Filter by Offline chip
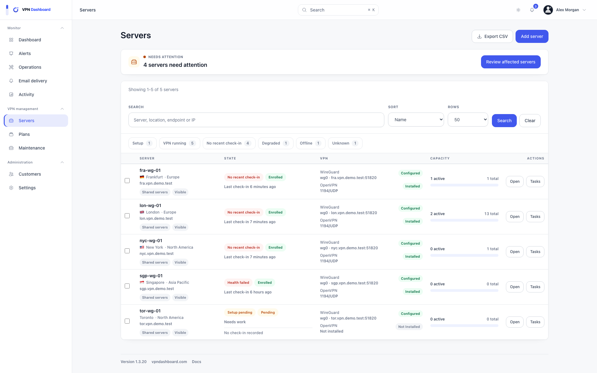 click(311, 143)
